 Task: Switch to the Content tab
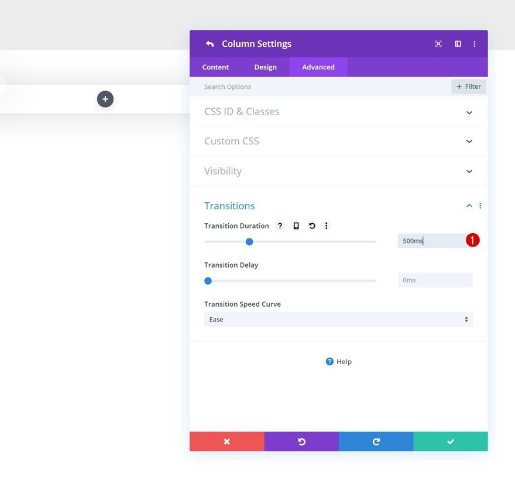click(x=215, y=67)
